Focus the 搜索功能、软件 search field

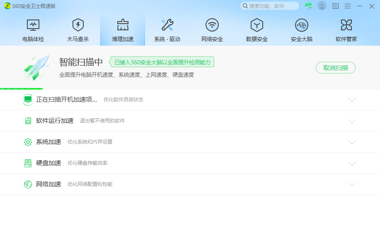pos(269,6)
